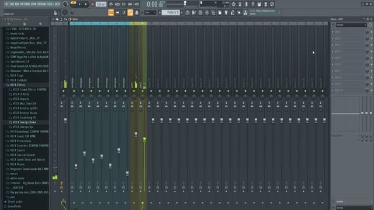Open the ADD menu

(x=17, y=4)
